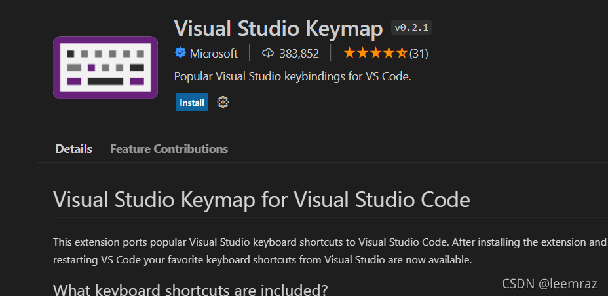
Task: Open the Microsoft publisher link
Action: pyautogui.click(x=214, y=54)
